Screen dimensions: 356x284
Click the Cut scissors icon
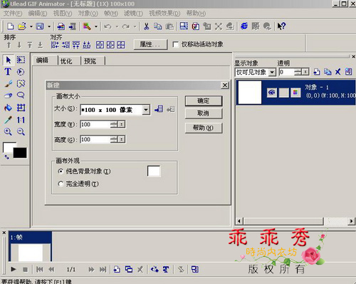coord(147,26)
